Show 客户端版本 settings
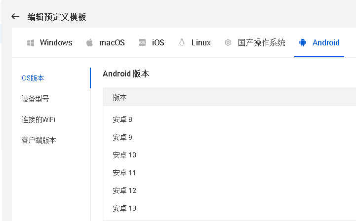356x221 pixels. (39, 140)
